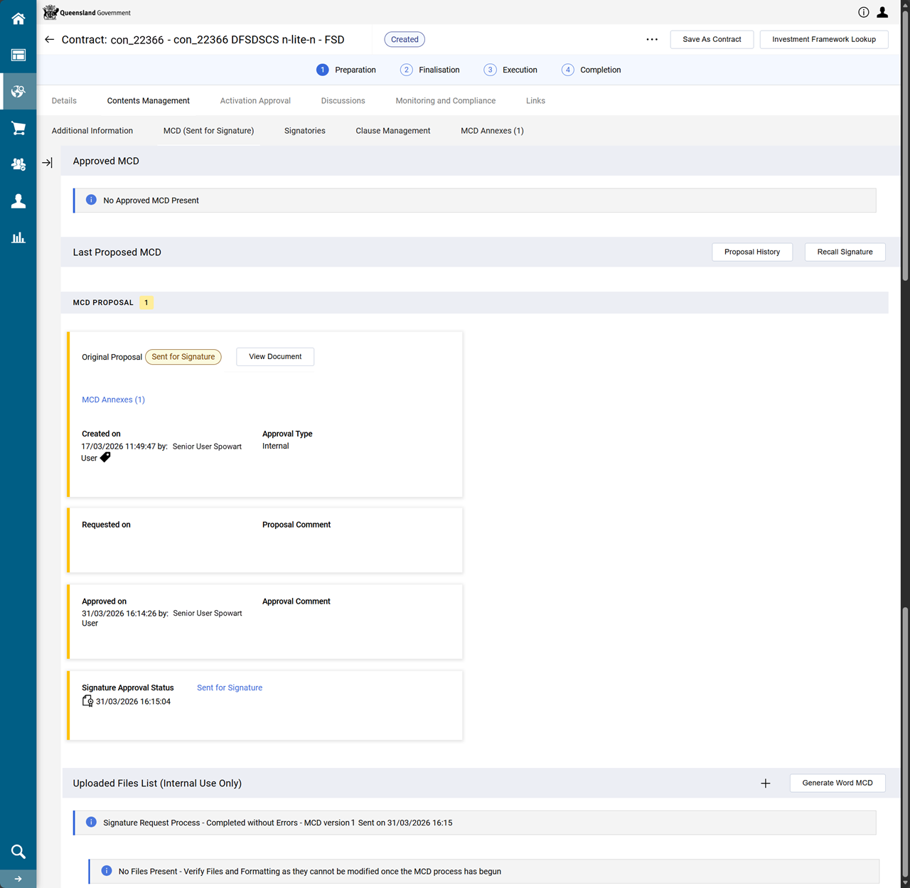
Task: Open the shopping cart sidebar icon
Action: pyautogui.click(x=18, y=128)
